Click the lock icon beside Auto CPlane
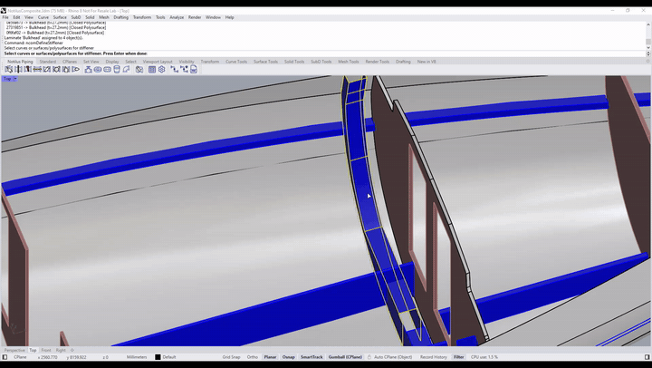This screenshot has width=652, height=368. [369, 357]
